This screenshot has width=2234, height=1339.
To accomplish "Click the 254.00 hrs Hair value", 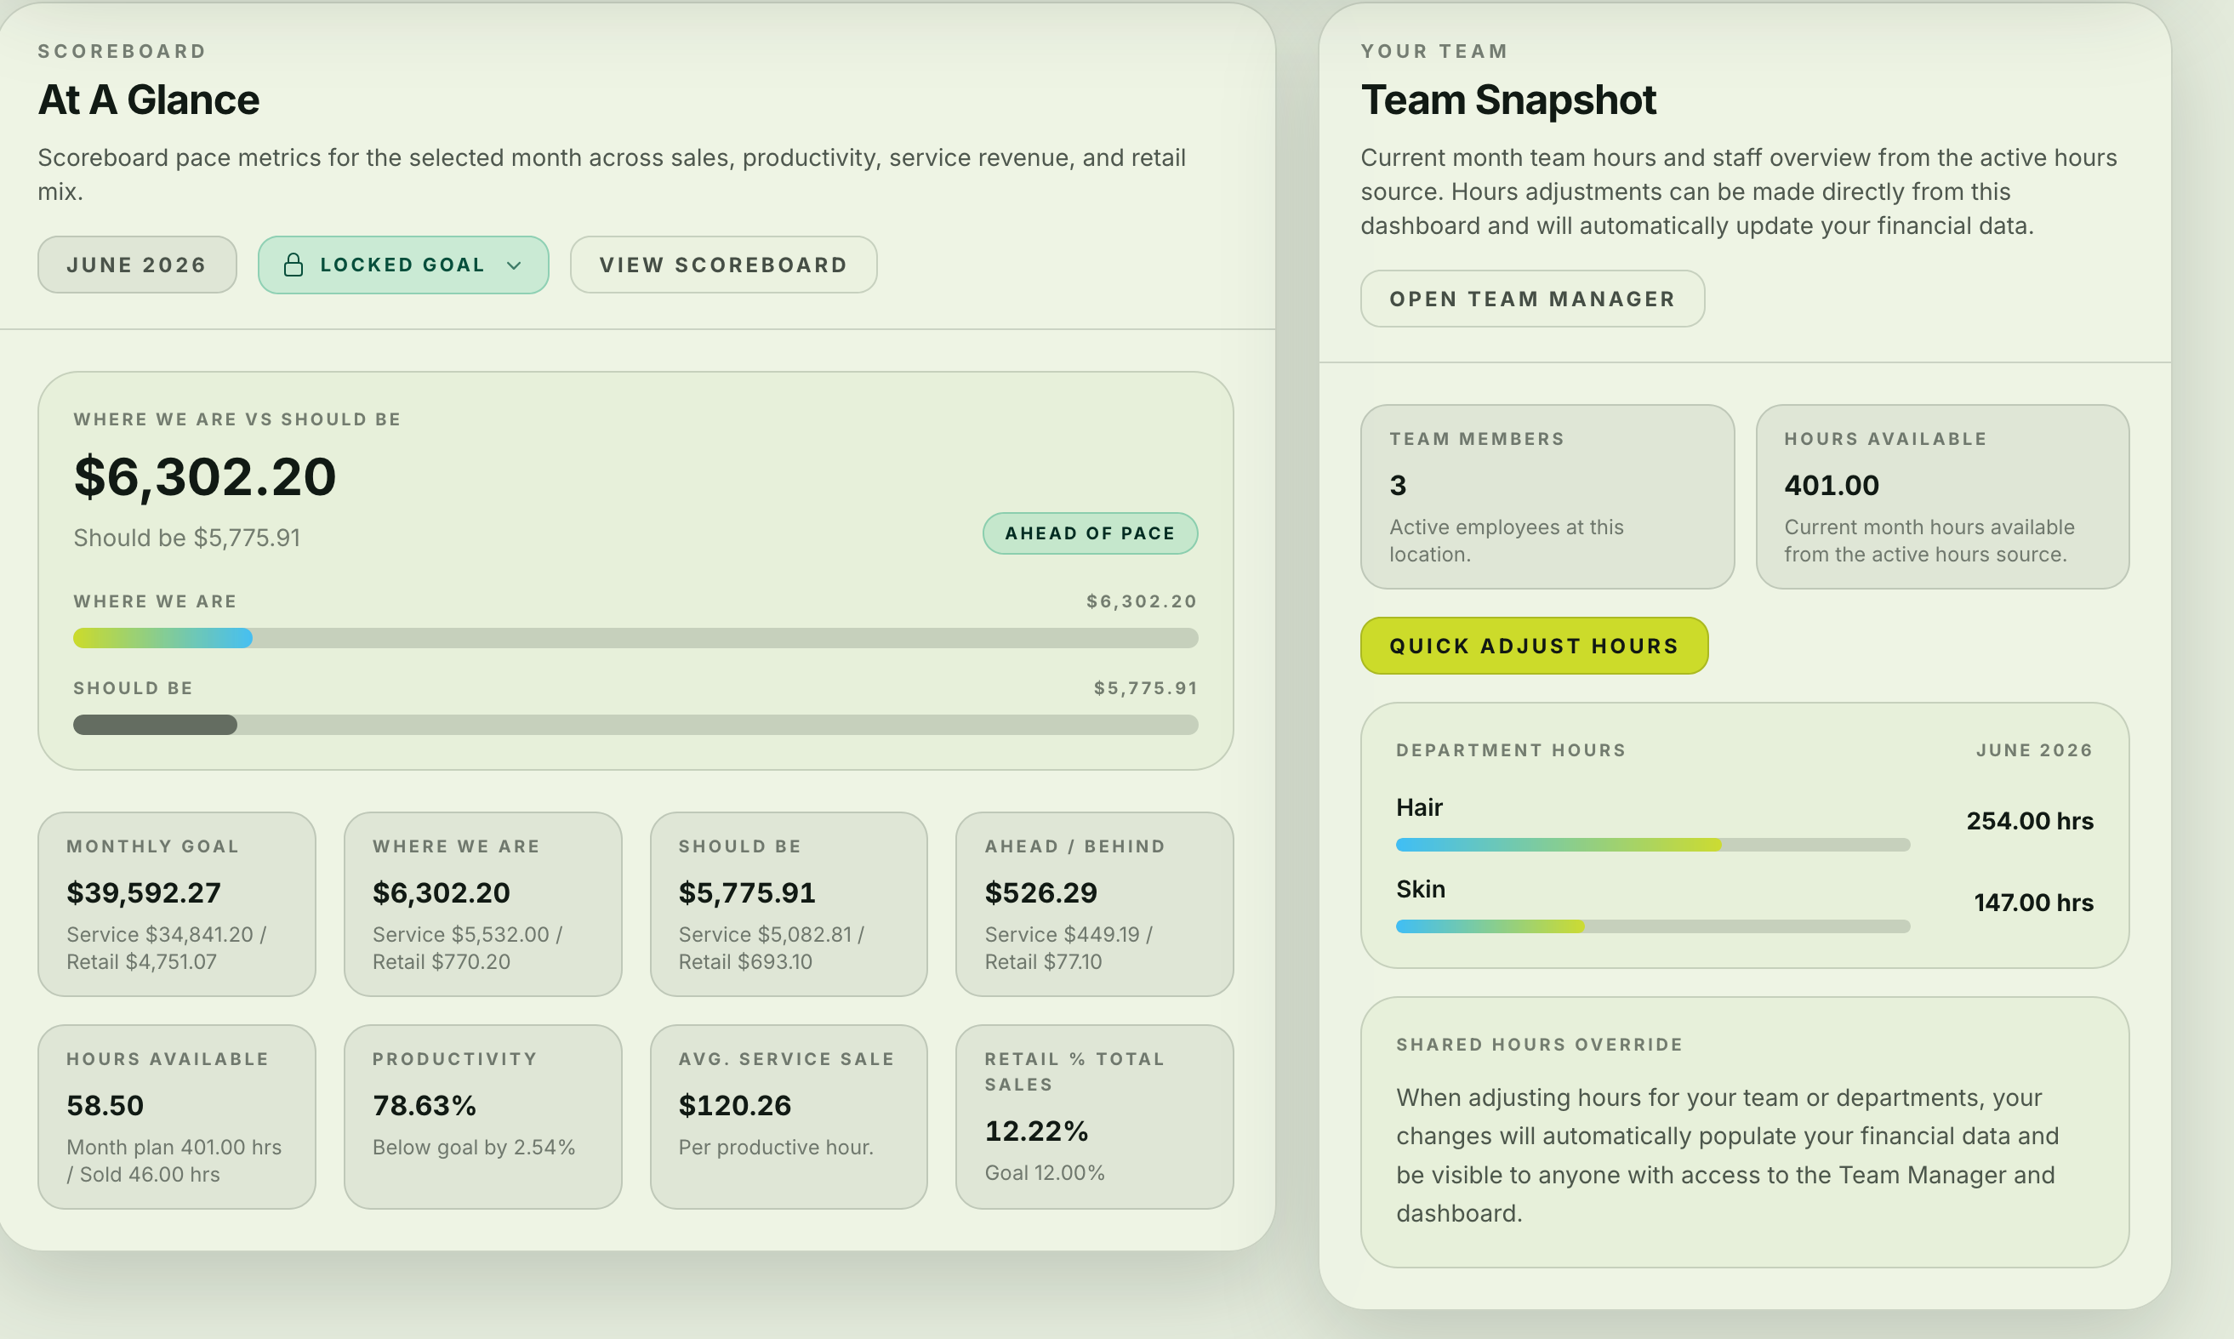I will click(x=2030, y=820).
